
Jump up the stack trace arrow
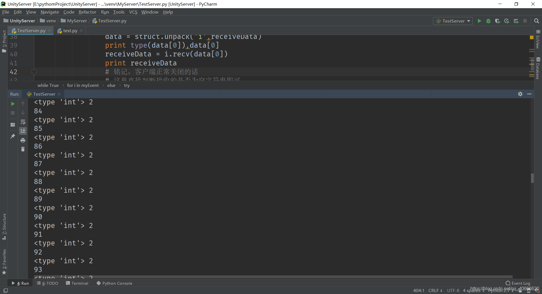coord(23,104)
